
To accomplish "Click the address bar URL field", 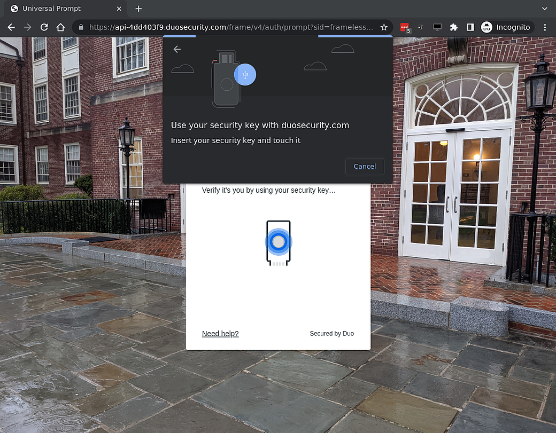I will click(x=230, y=27).
